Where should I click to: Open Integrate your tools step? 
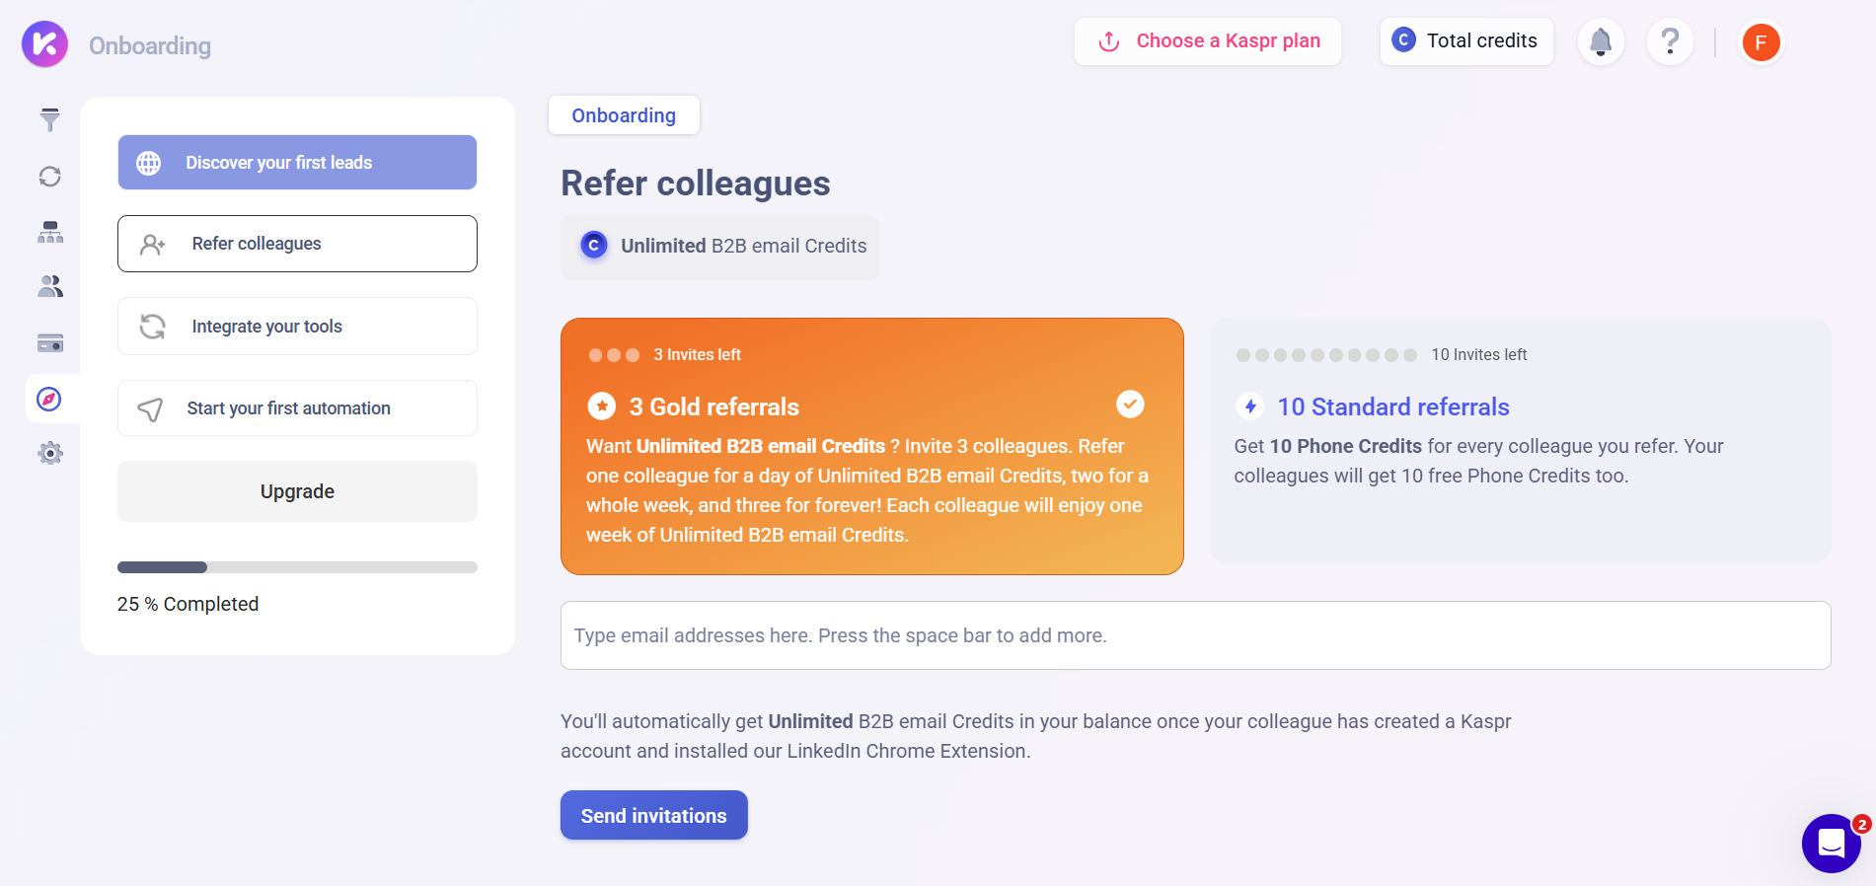pos(297,327)
